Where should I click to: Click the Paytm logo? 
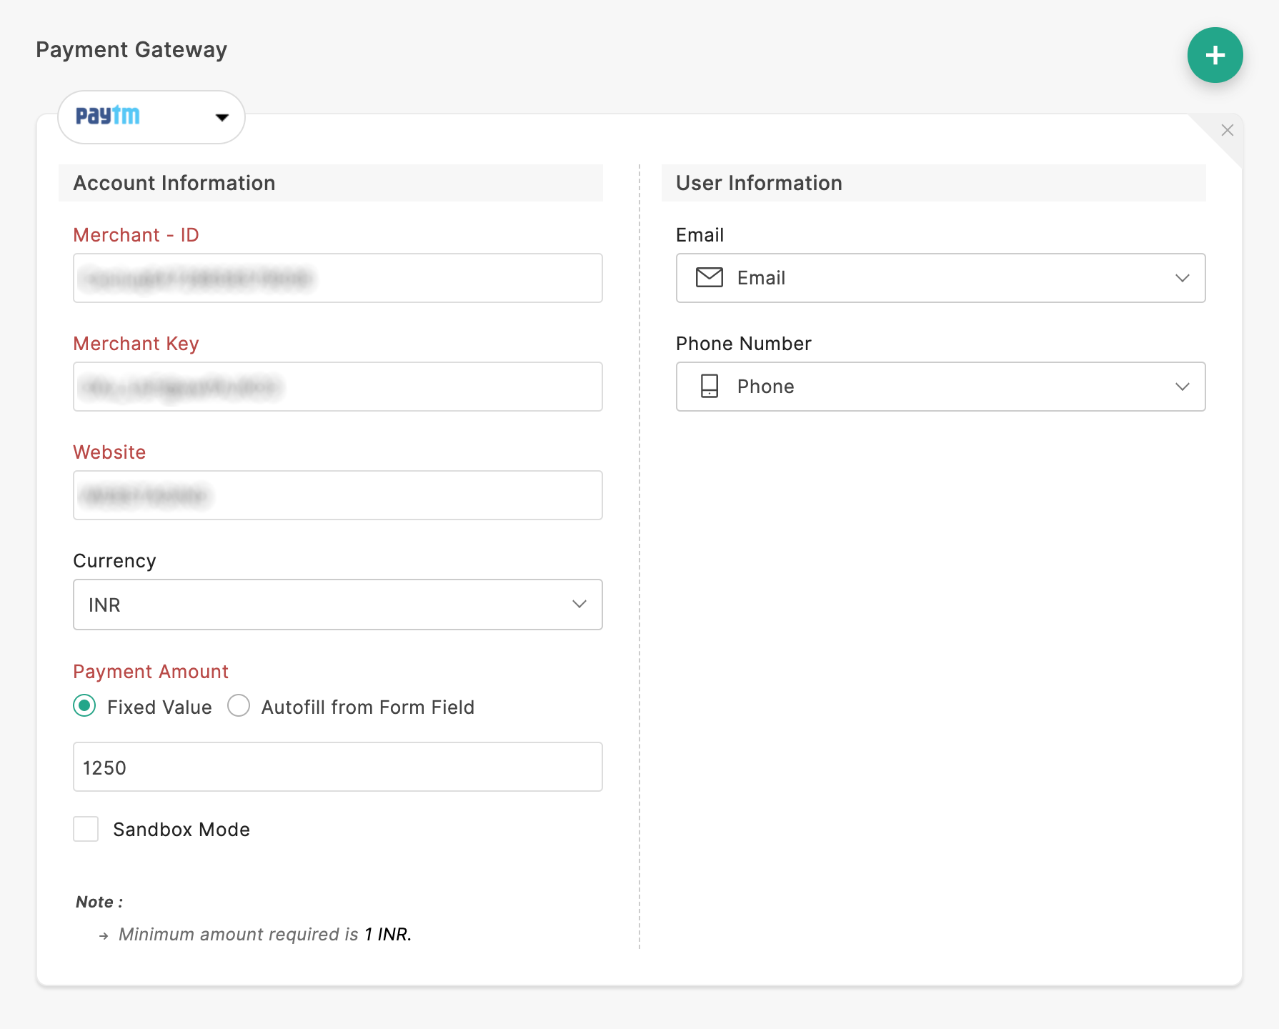coord(108,115)
